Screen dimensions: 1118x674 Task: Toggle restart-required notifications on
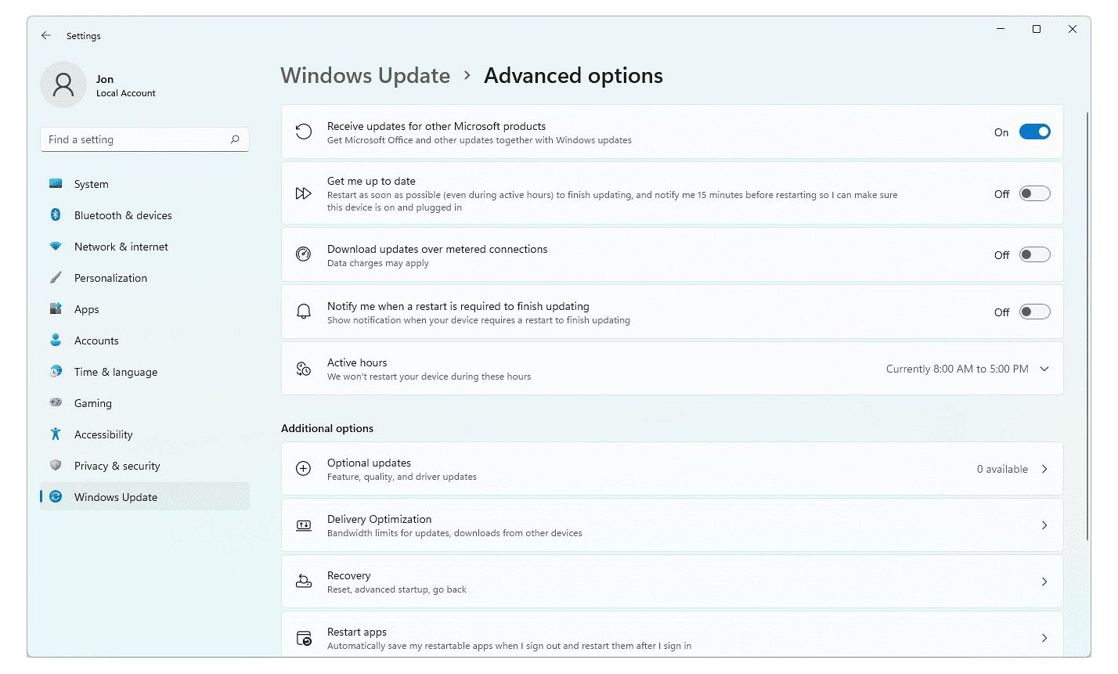pos(1035,311)
